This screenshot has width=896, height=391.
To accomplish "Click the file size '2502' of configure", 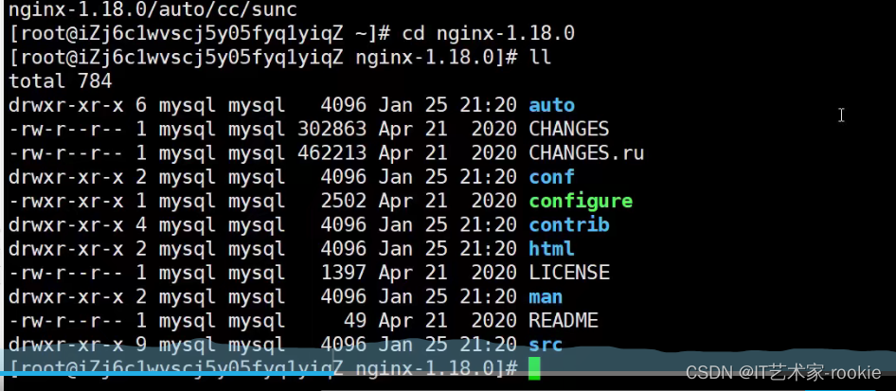I will 344,201.
